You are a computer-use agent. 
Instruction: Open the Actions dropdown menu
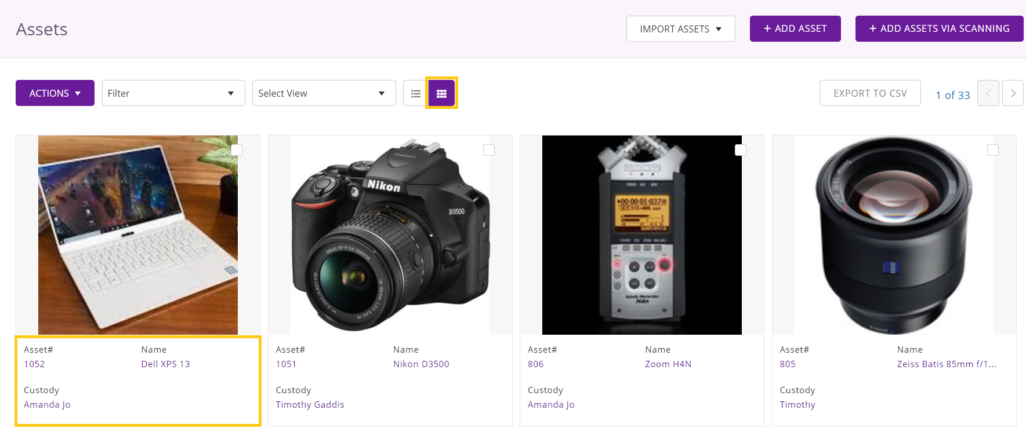click(55, 93)
